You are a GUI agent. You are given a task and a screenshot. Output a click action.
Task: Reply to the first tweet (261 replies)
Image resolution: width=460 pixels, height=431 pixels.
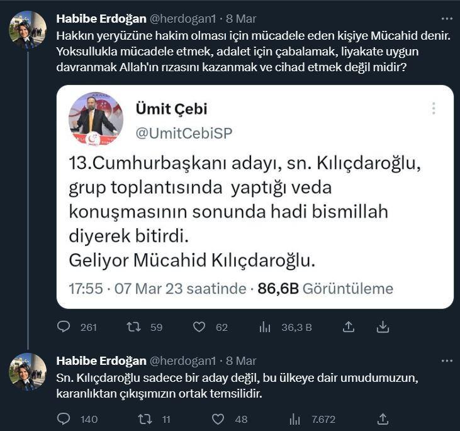pyautogui.click(x=64, y=327)
